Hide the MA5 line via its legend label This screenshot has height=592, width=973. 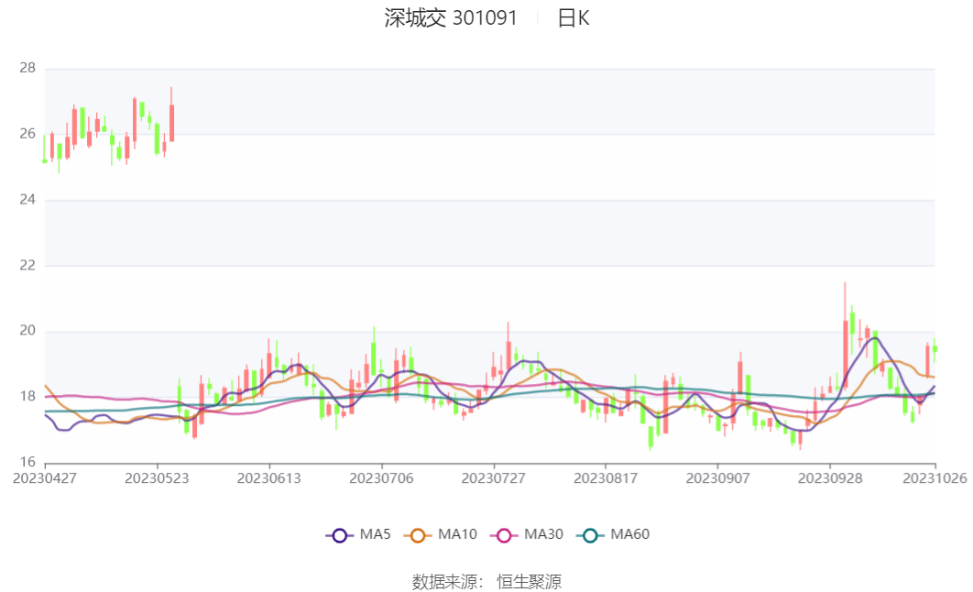tap(375, 534)
